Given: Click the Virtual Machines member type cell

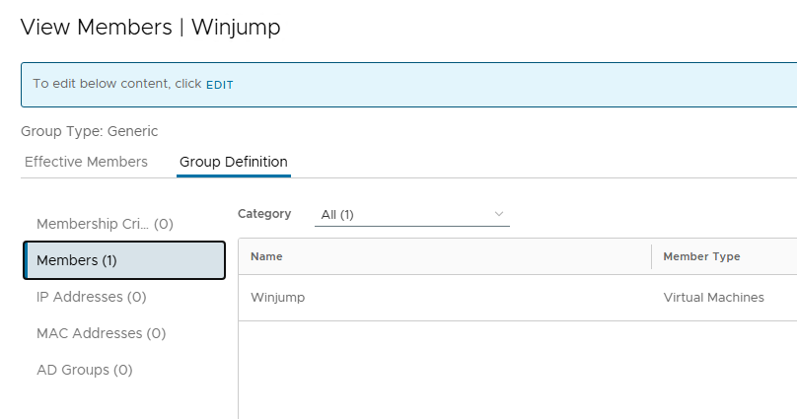Looking at the screenshot, I should [713, 298].
